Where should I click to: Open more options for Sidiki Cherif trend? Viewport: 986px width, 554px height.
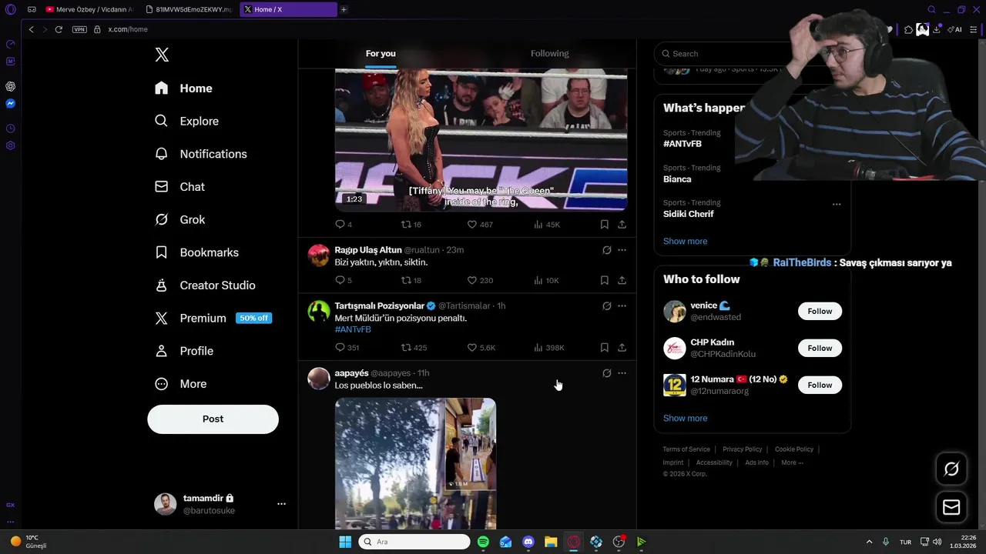(x=837, y=204)
